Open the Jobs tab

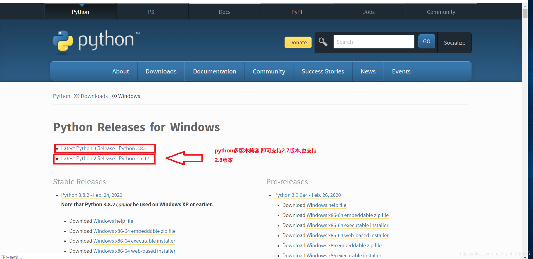(x=369, y=12)
